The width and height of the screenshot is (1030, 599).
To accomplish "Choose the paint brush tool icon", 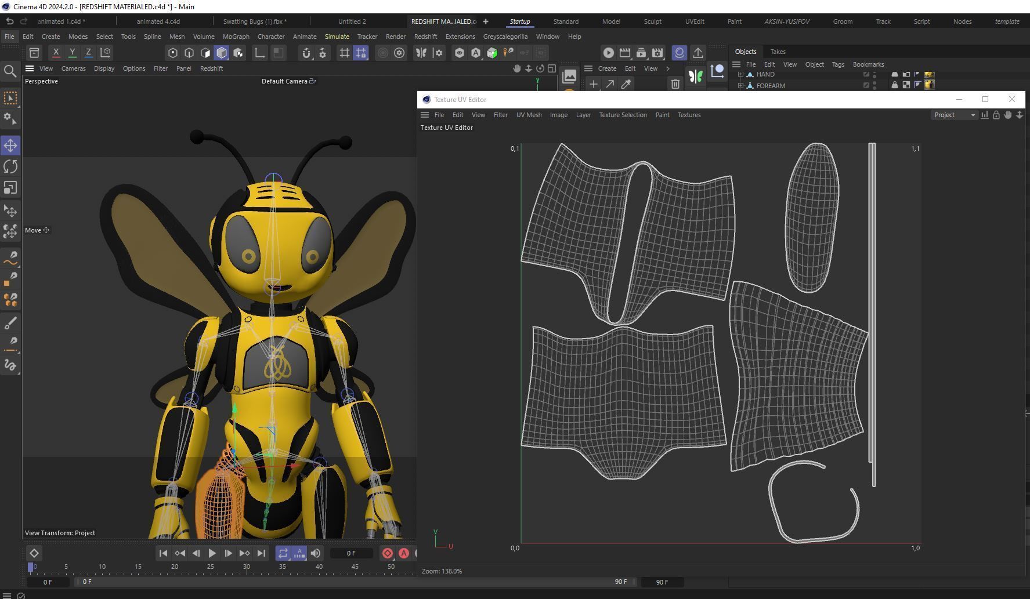I will pyautogui.click(x=10, y=323).
